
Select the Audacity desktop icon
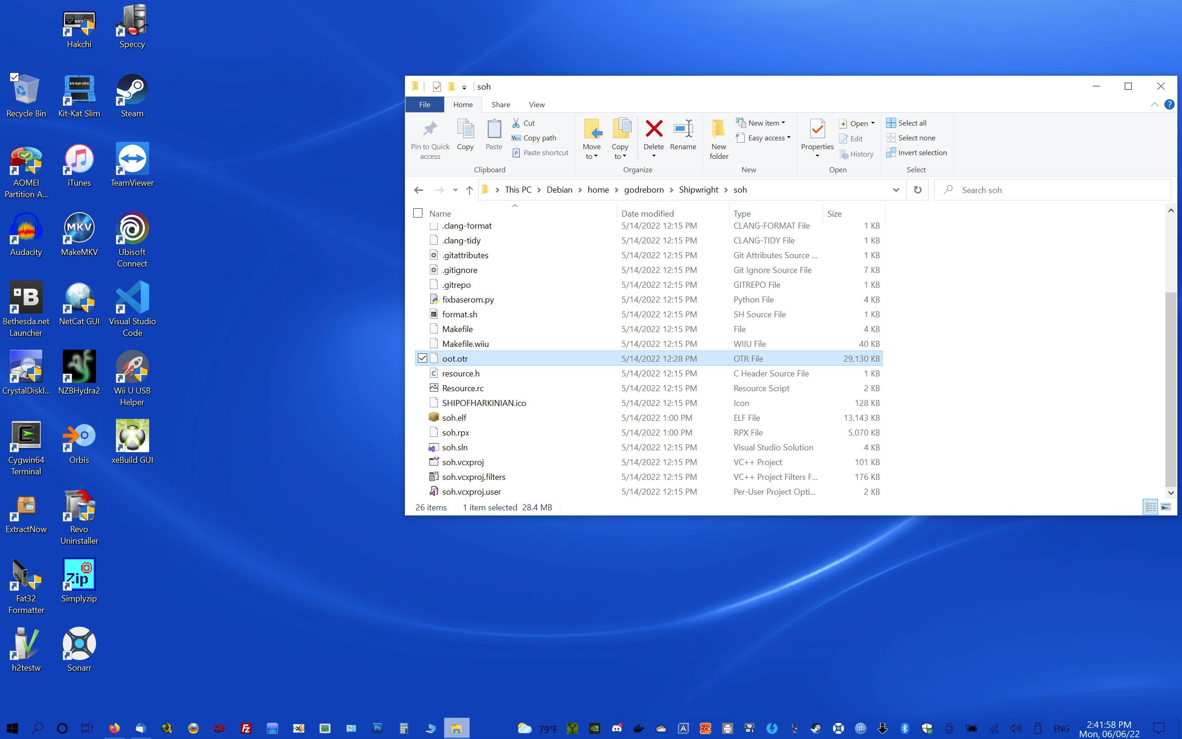tap(26, 235)
